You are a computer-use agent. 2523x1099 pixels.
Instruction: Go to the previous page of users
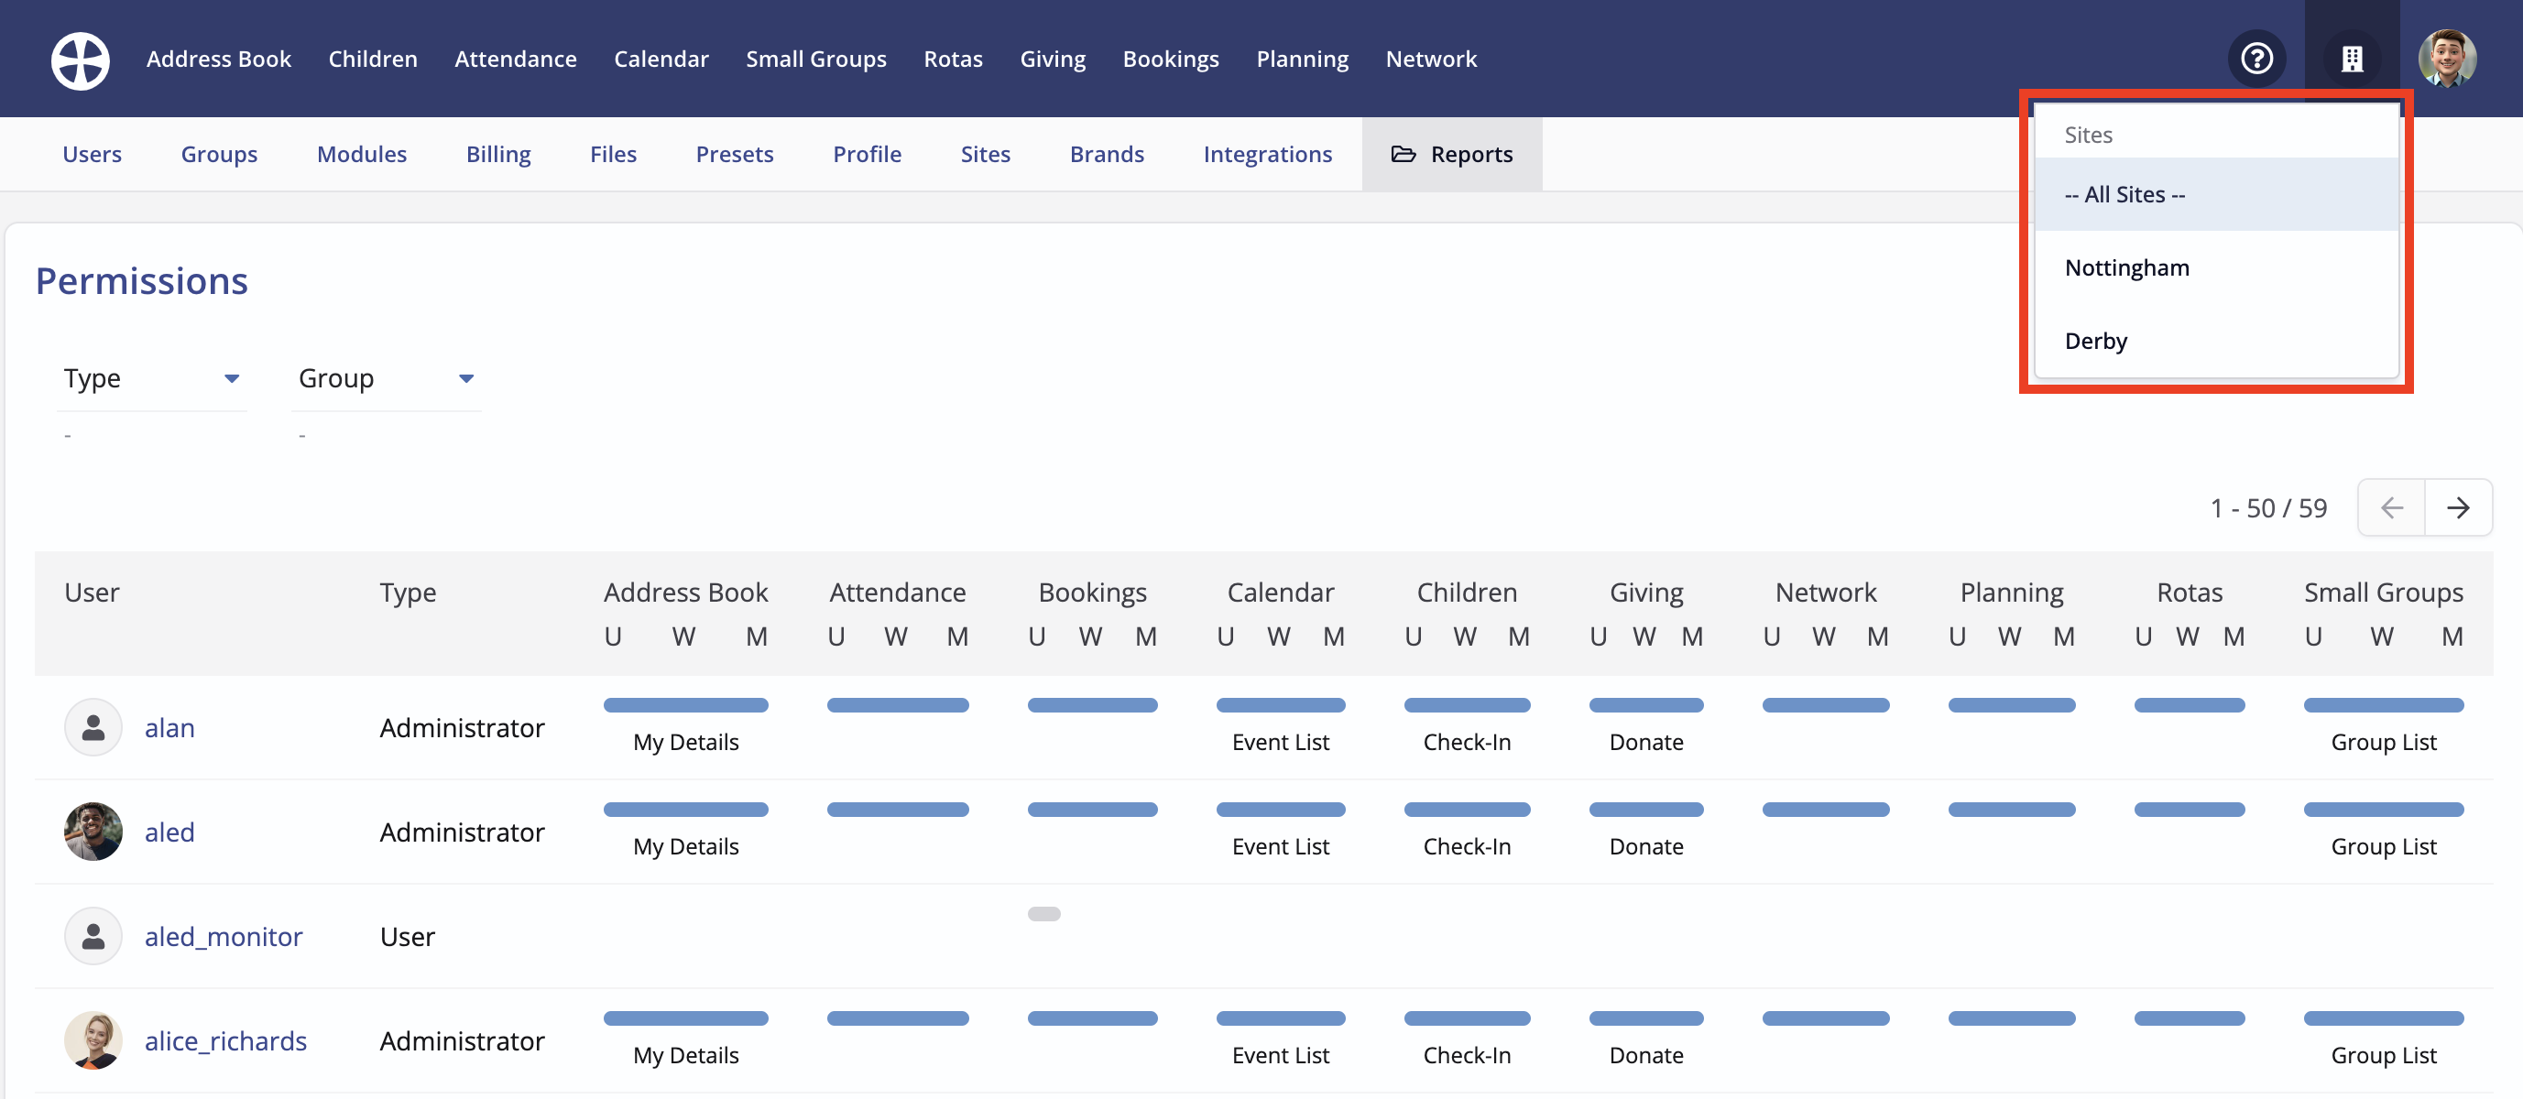pyautogui.click(x=2391, y=507)
